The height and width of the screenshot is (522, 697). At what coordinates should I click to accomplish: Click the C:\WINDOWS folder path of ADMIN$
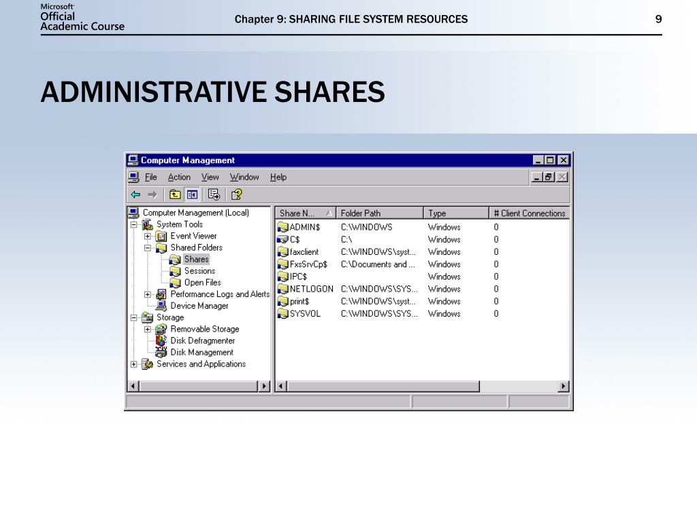point(367,227)
